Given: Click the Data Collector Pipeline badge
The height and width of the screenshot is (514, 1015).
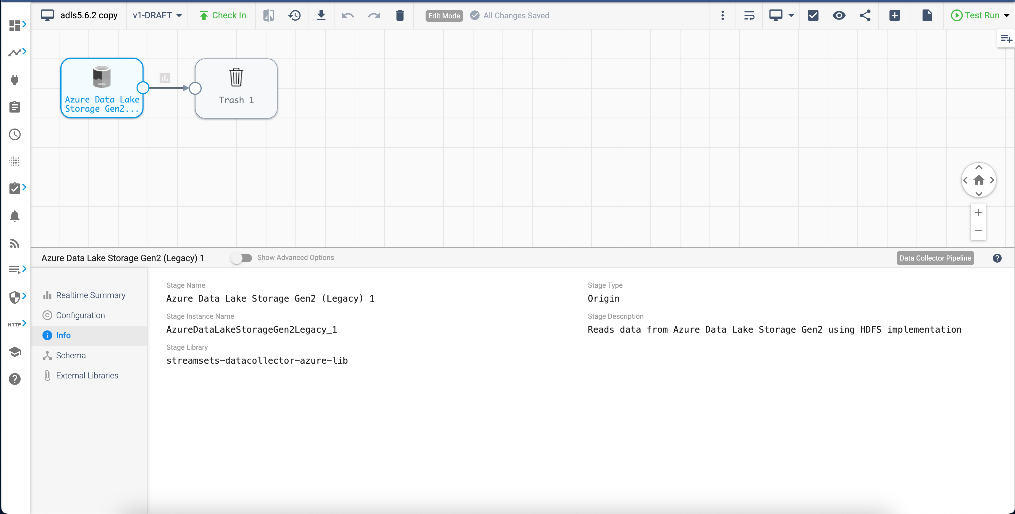Looking at the screenshot, I should tap(935, 258).
